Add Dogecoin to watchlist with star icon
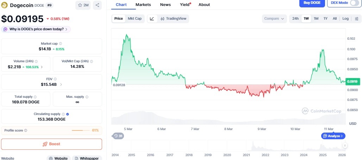The width and height of the screenshot is (362, 160). tap(83, 5)
